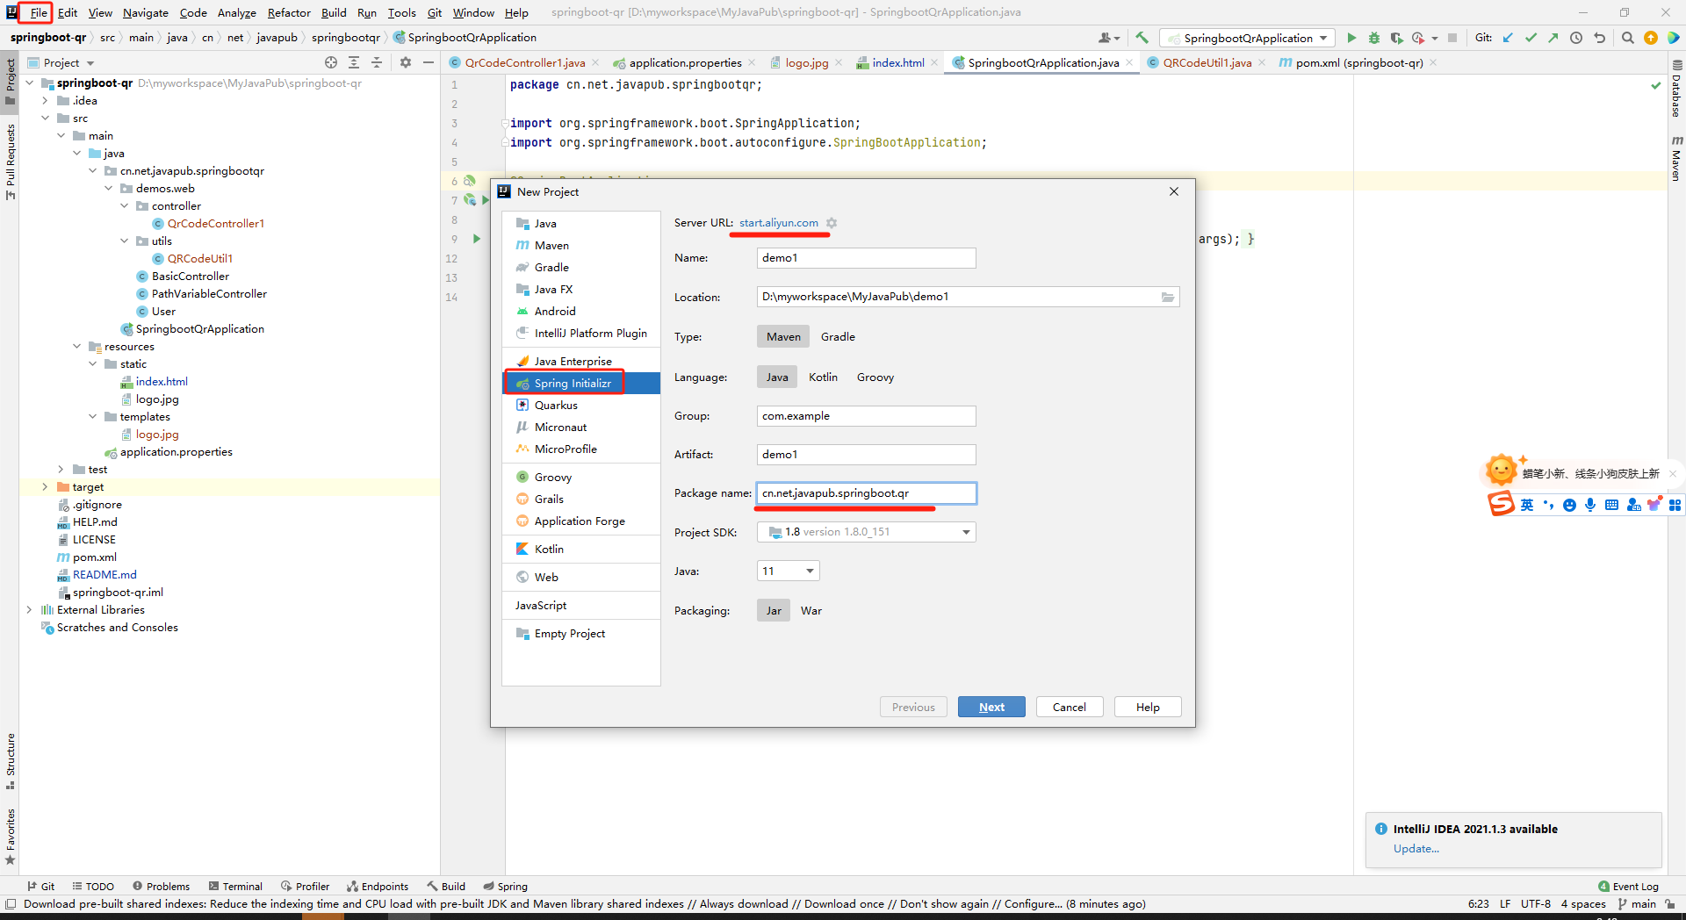Click the start.aliyun.com server URL link
Viewport: 1686px width, 920px height.
point(778,223)
